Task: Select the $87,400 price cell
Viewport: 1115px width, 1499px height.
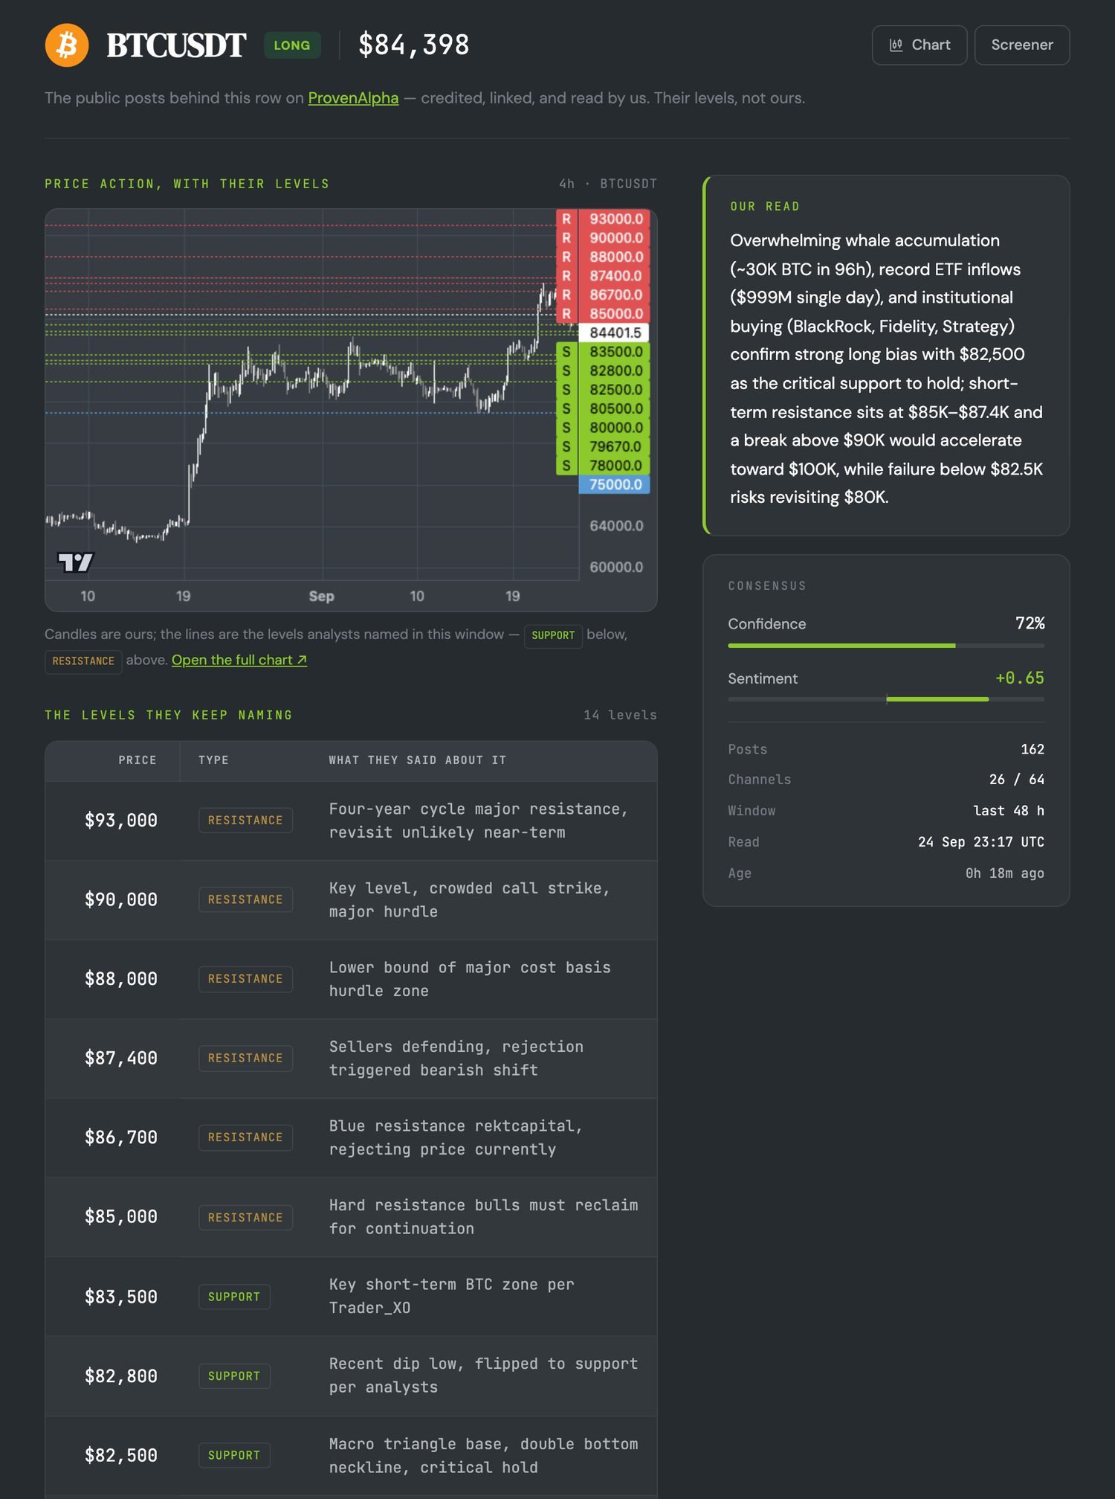Action: [121, 1059]
